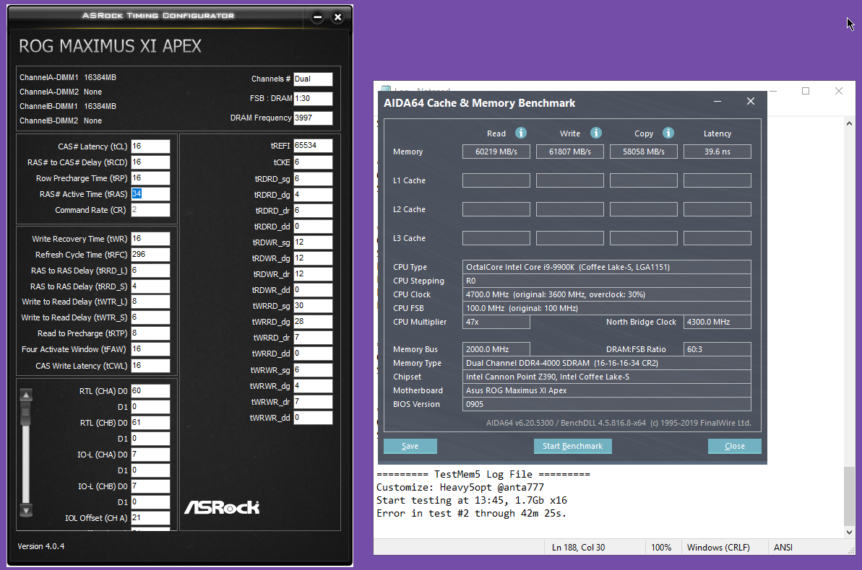Screen dimensions: 862x570
Task: Minimize the AIDA64 benchmark window
Action: pyautogui.click(x=717, y=102)
